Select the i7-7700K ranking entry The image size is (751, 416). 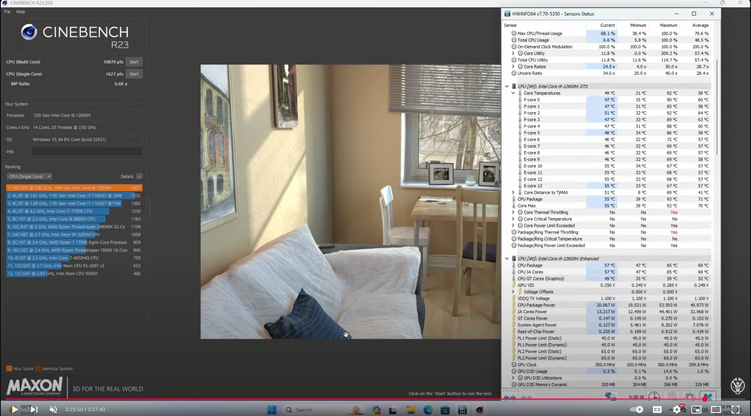[x=74, y=211]
